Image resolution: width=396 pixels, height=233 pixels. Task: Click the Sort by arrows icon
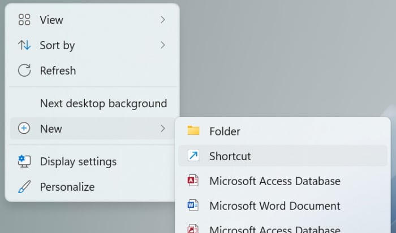click(24, 45)
